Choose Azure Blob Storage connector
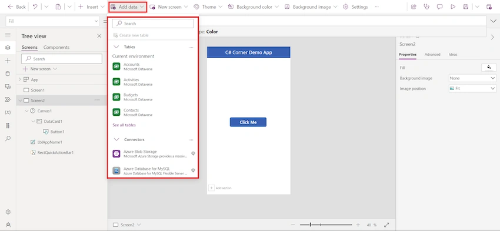The width and height of the screenshot is (500, 231). [x=153, y=153]
